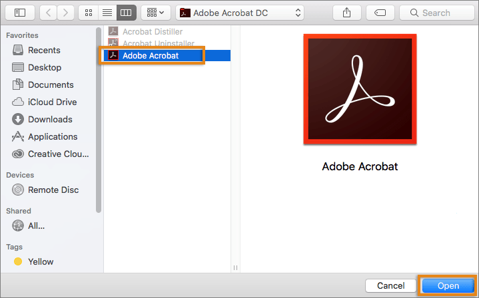Switch to column view
The image size is (479, 298).
pyautogui.click(x=126, y=13)
